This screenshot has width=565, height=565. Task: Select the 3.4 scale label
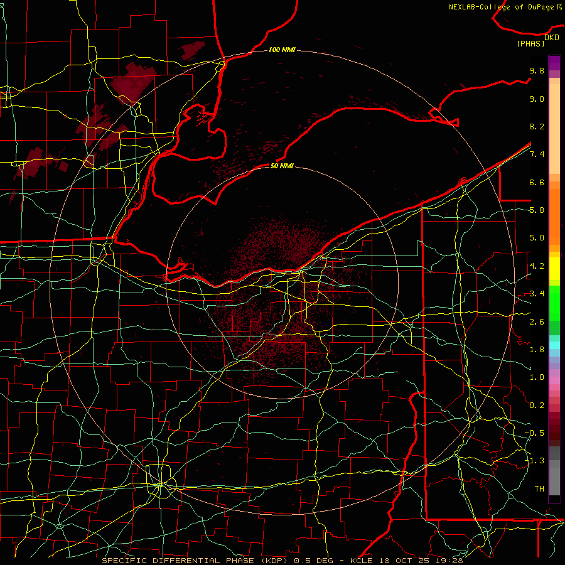pos(537,294)
